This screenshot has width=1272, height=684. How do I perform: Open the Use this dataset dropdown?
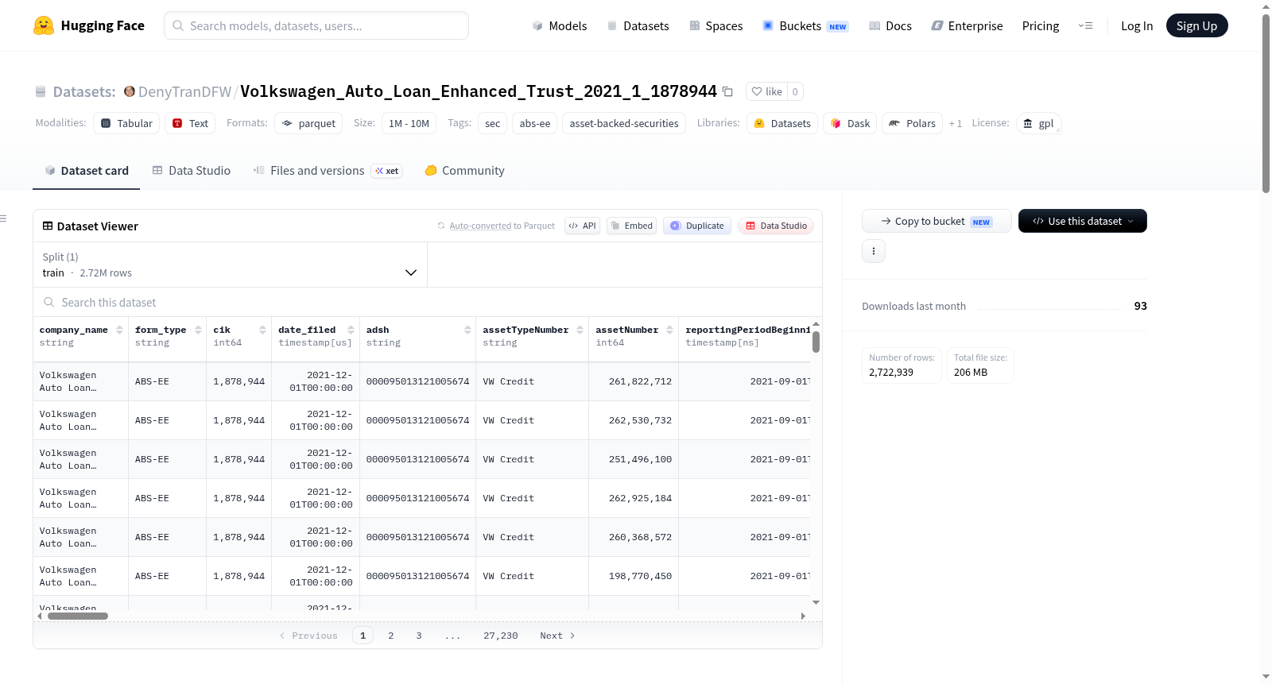[x=1083, y=221]
